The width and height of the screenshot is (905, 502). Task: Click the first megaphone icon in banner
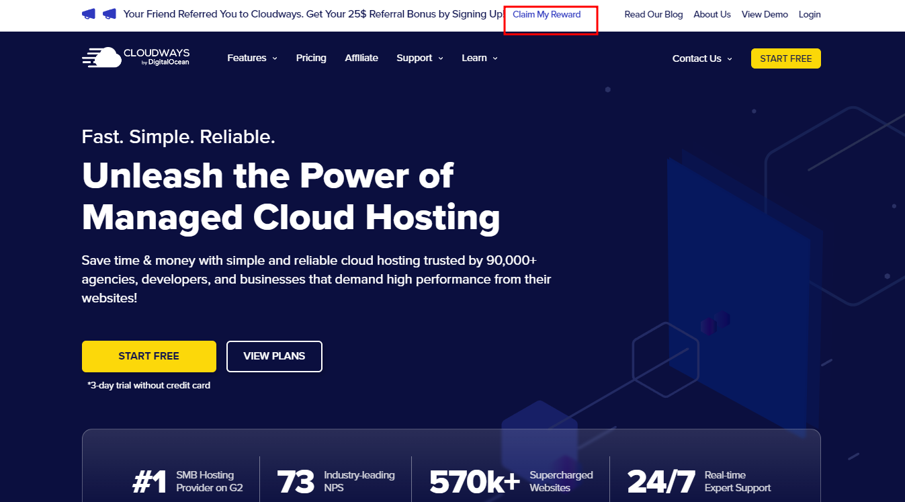pyautogui.click(x=89, y=14)
